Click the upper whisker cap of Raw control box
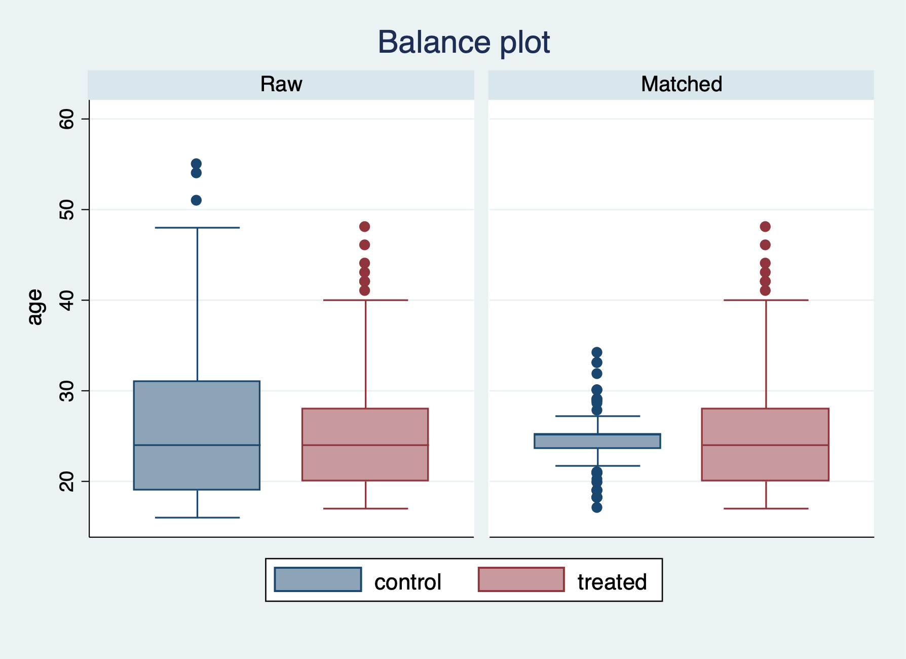The image size is (906, 659). [197, 228]
